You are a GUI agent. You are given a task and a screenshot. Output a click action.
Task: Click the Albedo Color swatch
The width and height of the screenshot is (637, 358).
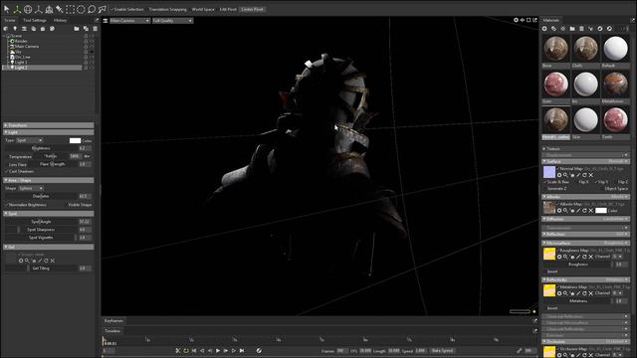click(x=601, y=210)
